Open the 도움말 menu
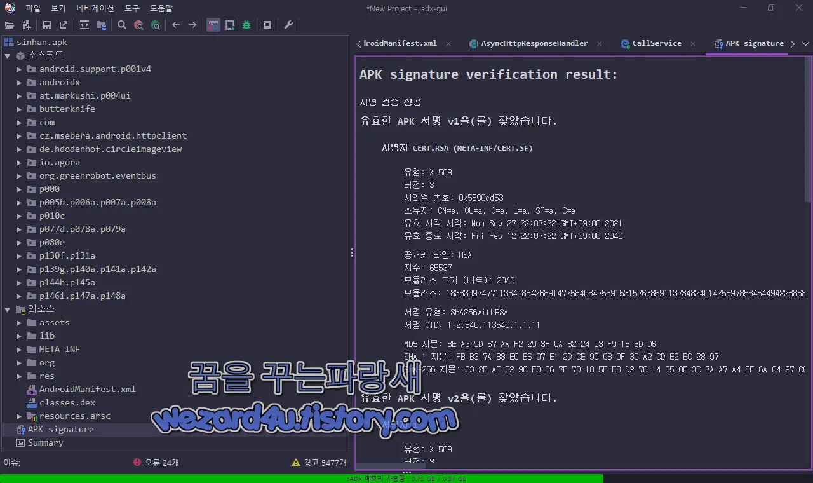The width and height of the screenshot is (813, 483). [x=161, y=9]
